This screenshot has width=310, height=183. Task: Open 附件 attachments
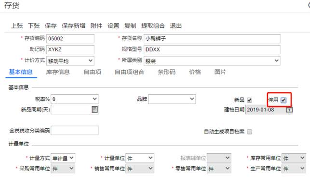pyautogui.click(x=96, y=25)
